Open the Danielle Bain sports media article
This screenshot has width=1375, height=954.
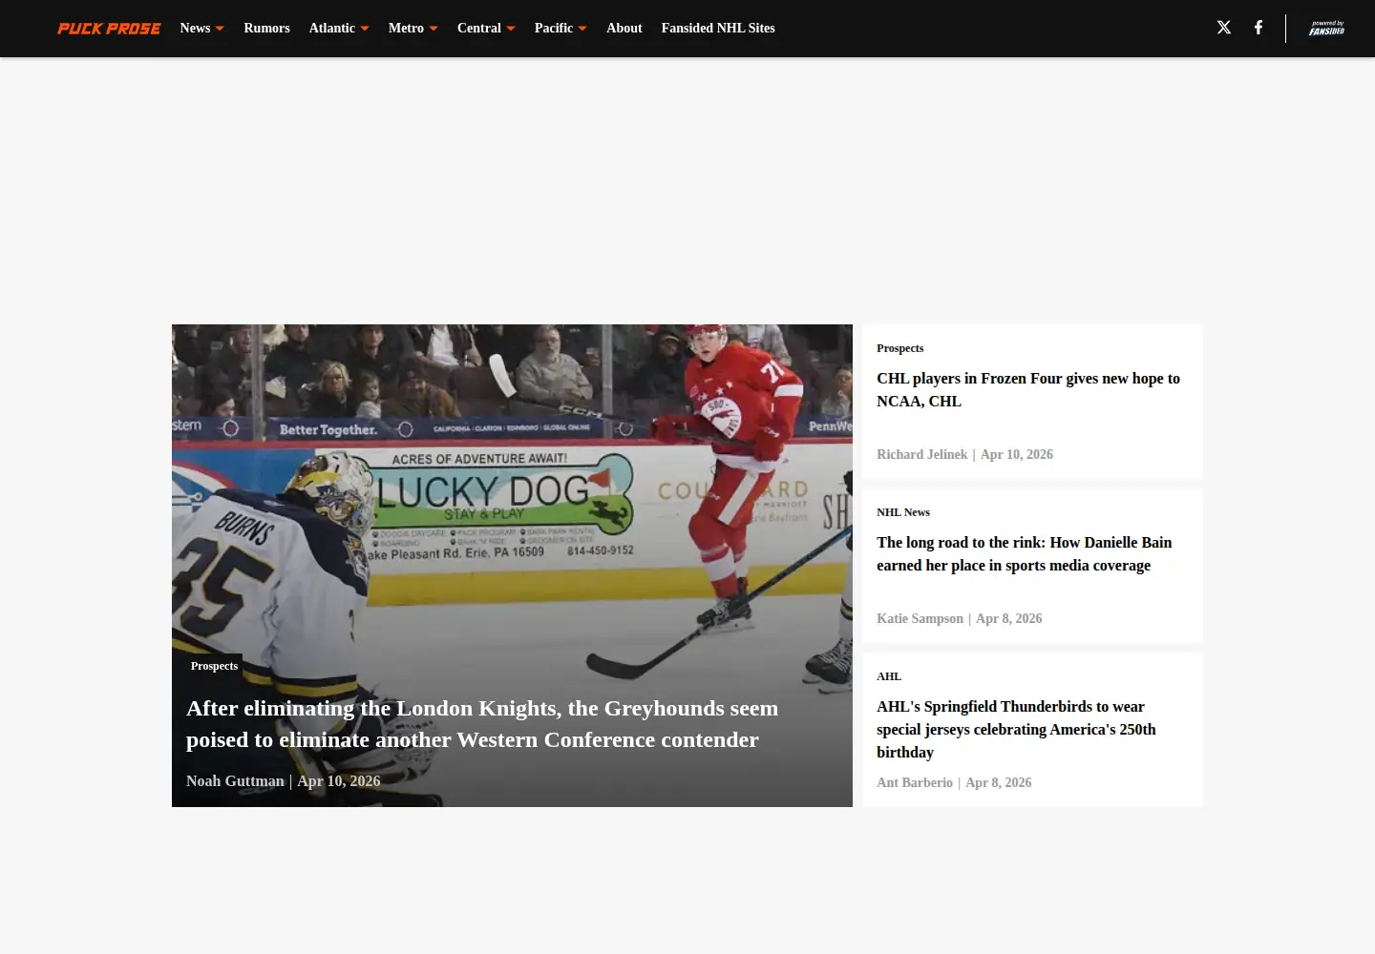[1024, 554]
